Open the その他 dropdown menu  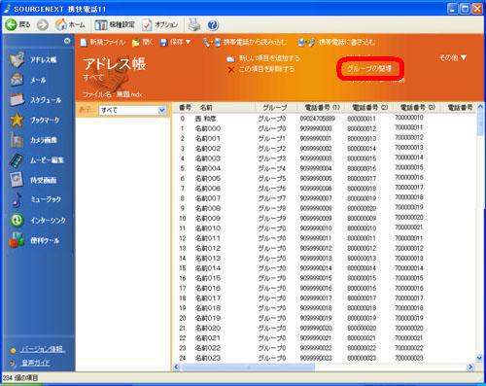click(453, 57)
